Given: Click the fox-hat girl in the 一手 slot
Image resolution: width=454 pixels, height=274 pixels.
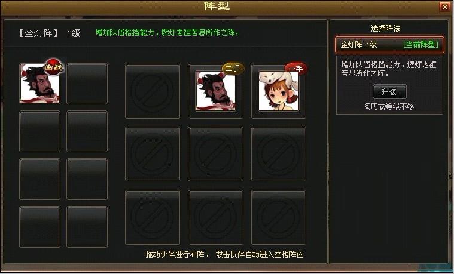Looking at the screenshot, I should [x=279, y=91].
